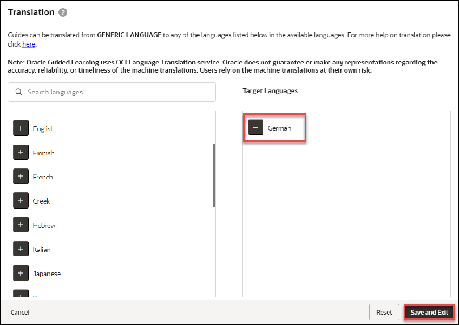459x325 pixels.
Task: Add Finnish using its plus icon
Action: point(21,152)
